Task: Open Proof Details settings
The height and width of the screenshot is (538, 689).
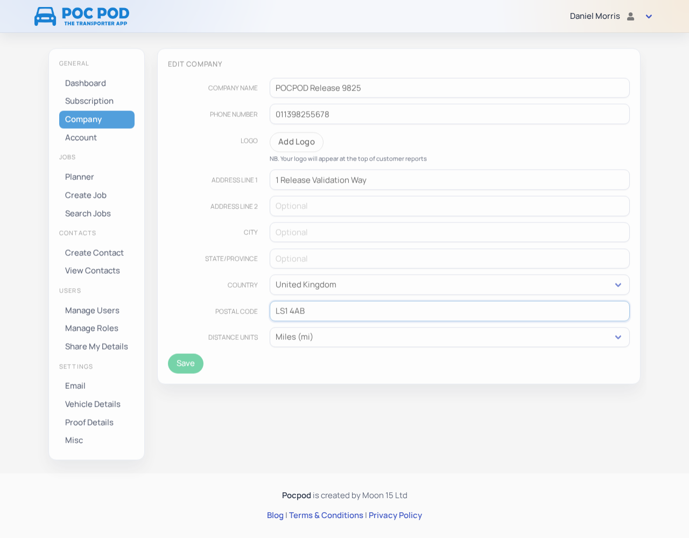Action: tap(97, 423)
